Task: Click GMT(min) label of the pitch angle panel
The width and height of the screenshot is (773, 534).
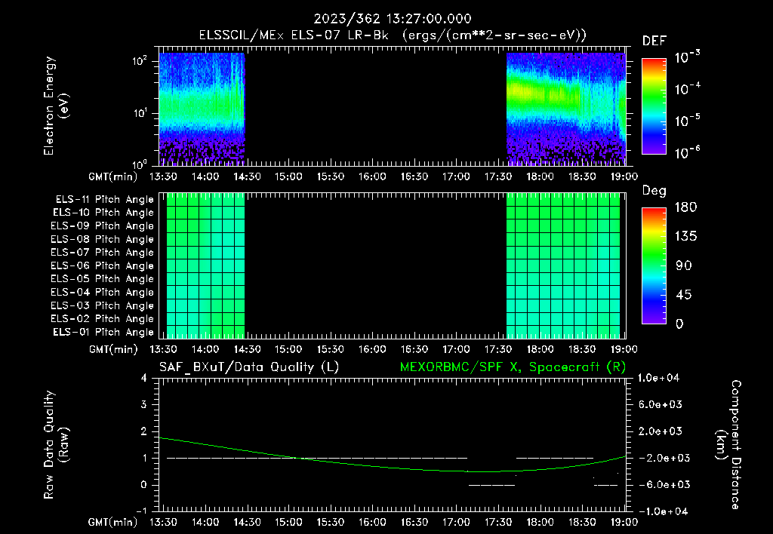Action: (x=113, y=349)
